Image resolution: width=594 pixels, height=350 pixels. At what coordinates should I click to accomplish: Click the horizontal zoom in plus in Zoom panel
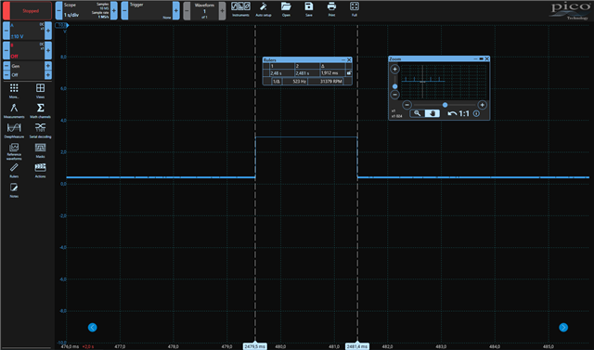(x=482, y=105)
